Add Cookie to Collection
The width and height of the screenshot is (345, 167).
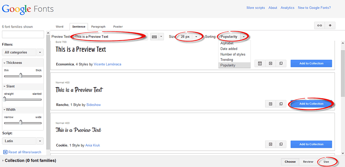[x=311, y=144]
